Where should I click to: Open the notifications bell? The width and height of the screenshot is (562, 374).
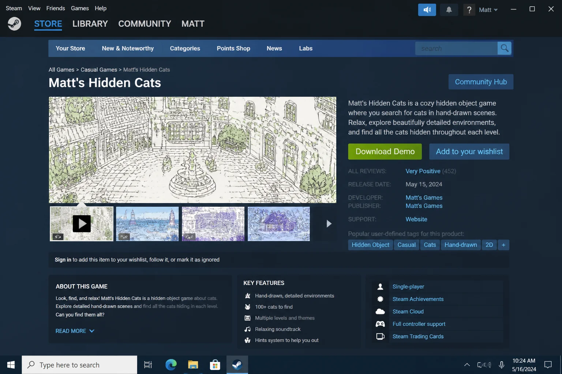[x=449, y=10]
